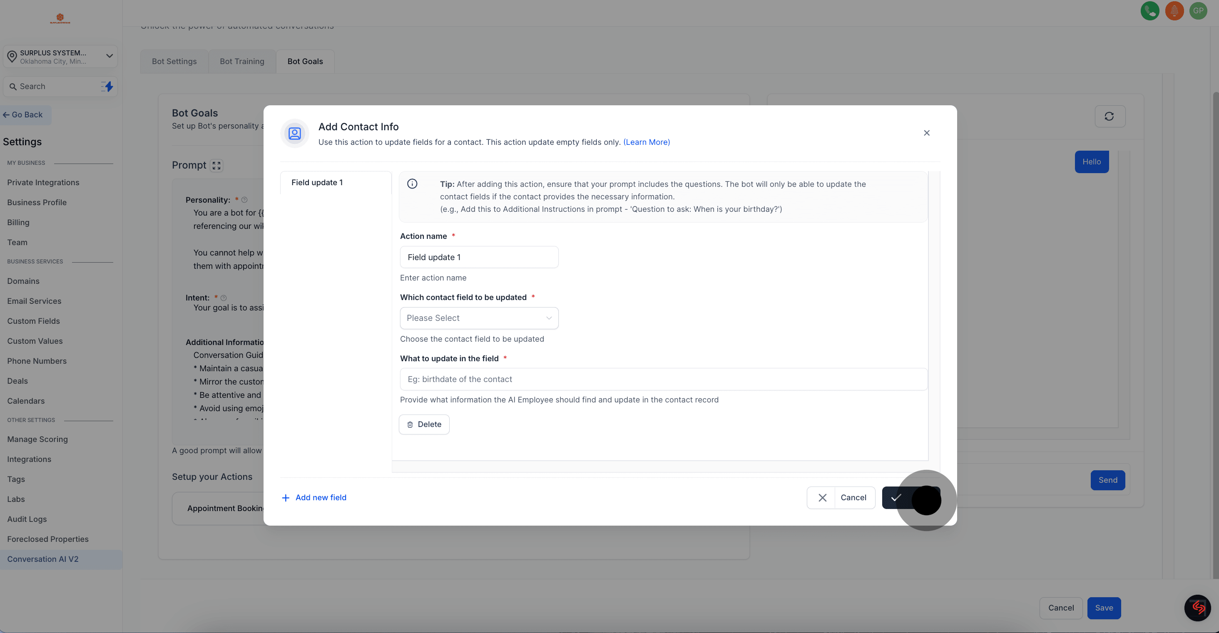Click the plus icon for Add new field
The width and height of the screenshot is (1219, 633).
[x=286, y=498]
